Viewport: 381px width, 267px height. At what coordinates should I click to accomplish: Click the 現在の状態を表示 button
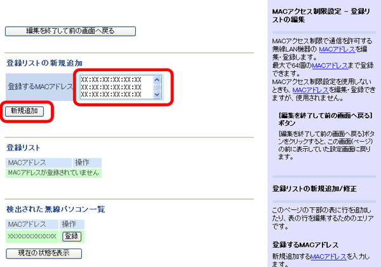[44, 254]
